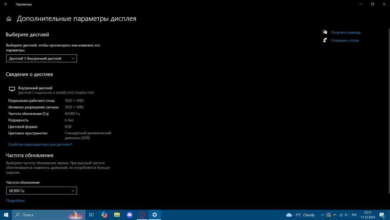Click the Send feedback person icon

click(x=325, y=40)
